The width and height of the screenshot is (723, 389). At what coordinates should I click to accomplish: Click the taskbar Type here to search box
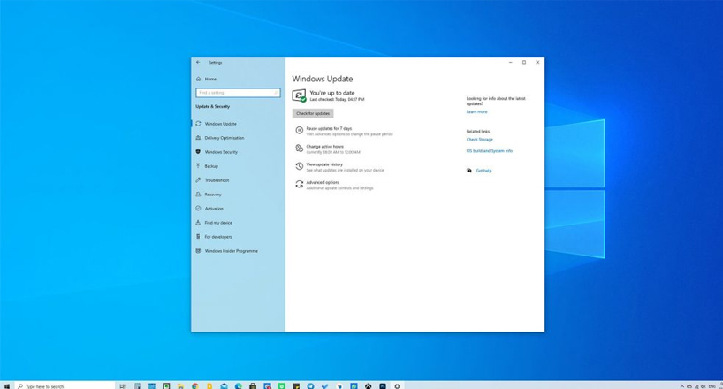(65, 385)
